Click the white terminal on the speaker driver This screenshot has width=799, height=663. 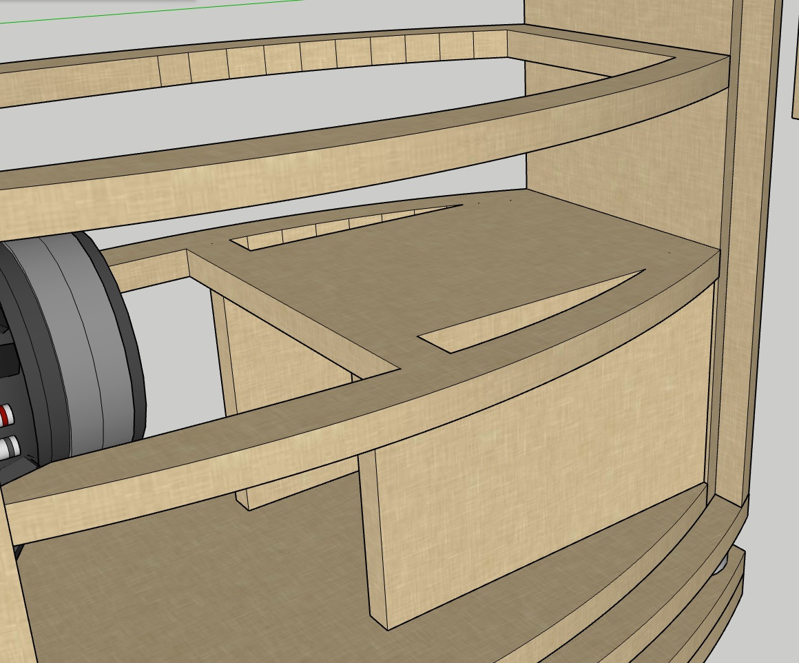(x=9, y=447)
